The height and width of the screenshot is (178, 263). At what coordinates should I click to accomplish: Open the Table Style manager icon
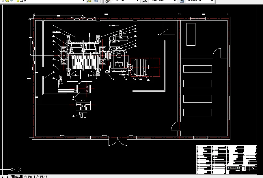[182, 1]
